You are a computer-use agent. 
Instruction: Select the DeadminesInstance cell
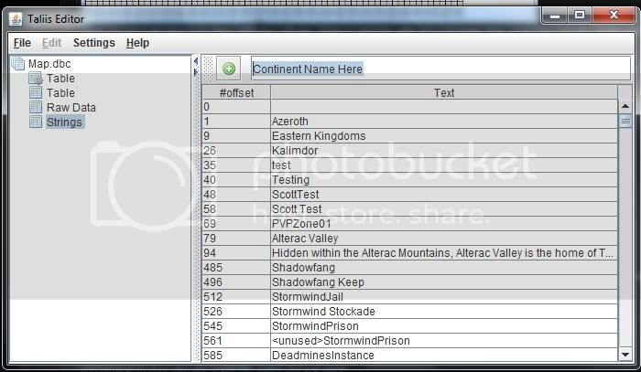(x=444, y=355)
